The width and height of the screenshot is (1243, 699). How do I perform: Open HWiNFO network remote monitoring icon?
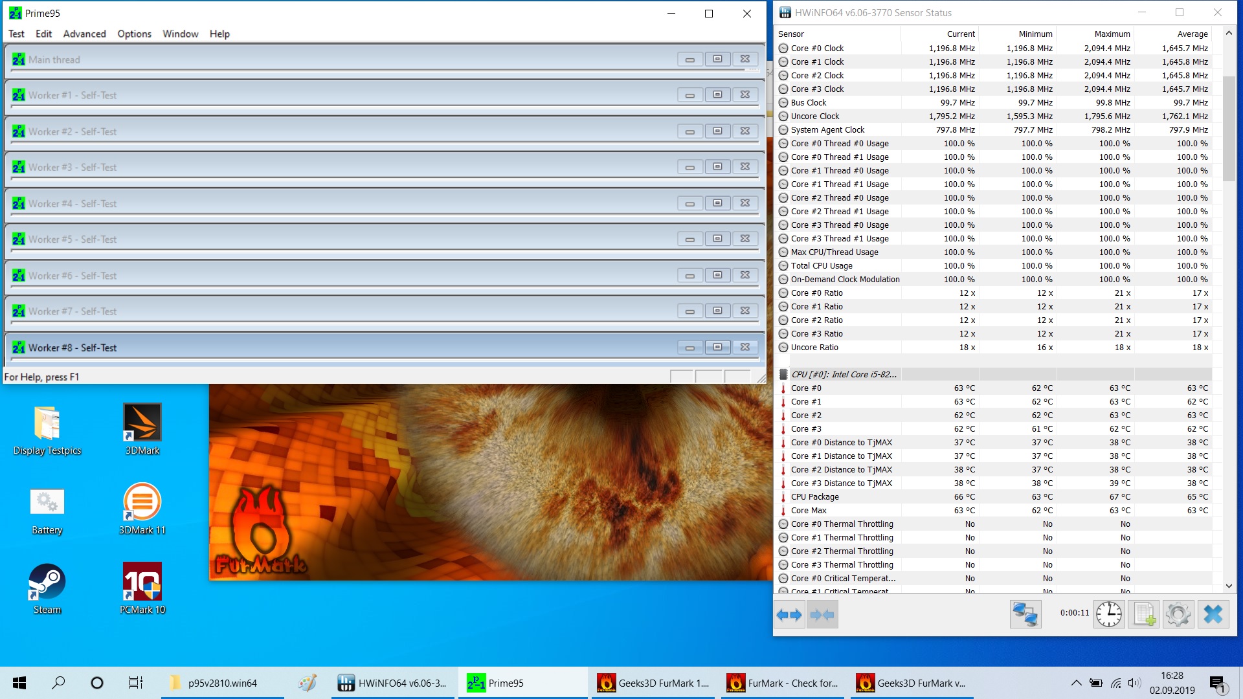(1025, 614)
